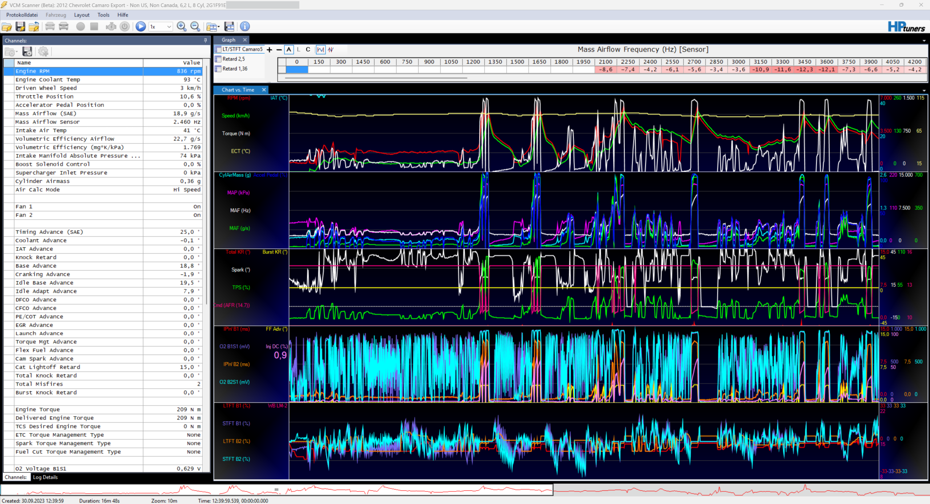930x504 pixels.
Task: Click the 3450 column header in the graph table
Action: pos(804,62)
